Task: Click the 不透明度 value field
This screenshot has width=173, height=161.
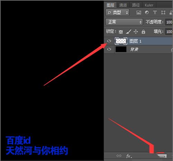Action: [169, 22]
